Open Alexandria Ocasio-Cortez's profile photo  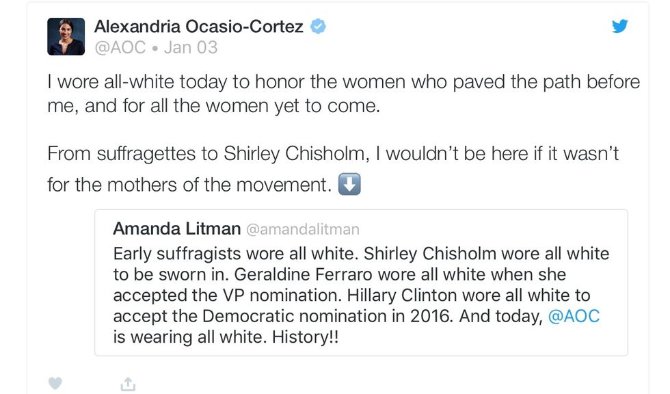tap(66, 36)
